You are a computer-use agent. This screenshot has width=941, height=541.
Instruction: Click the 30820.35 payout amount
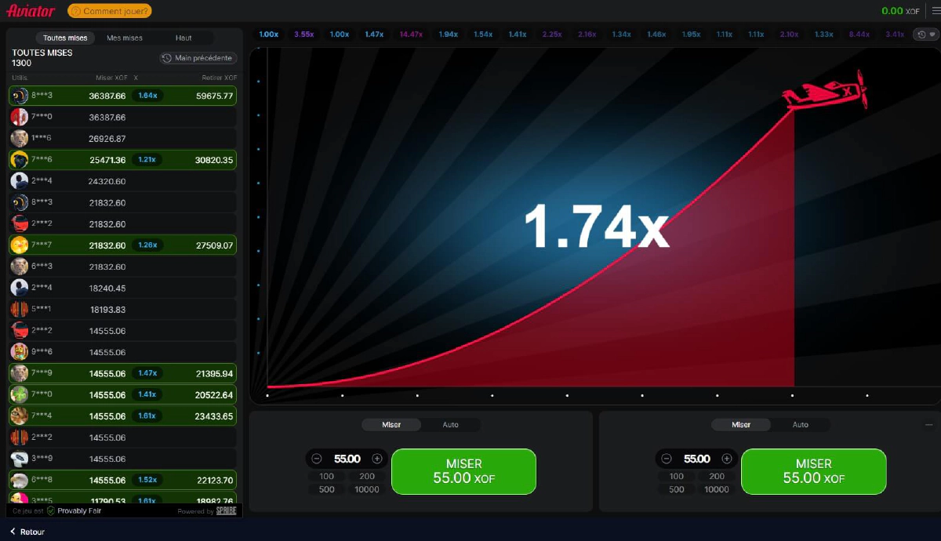click(214, 160)
